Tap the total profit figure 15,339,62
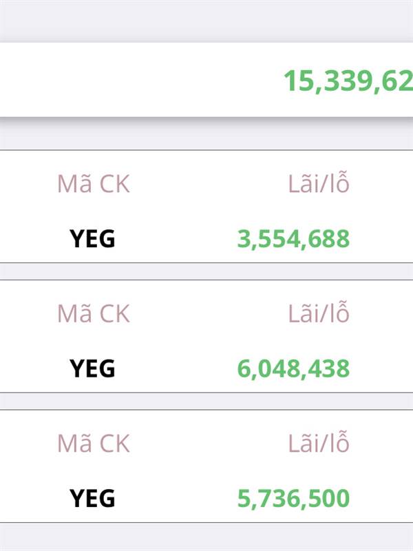413x551 pixels. coord(348,81)
